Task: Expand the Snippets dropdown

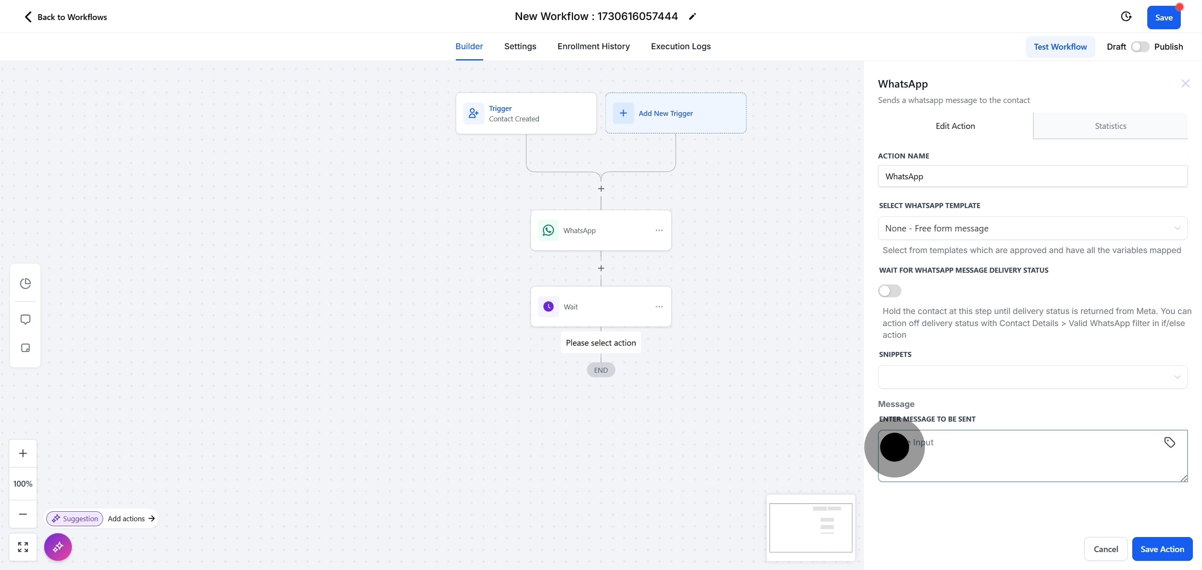Action: pyautogui.click(x=1032, y=377)
